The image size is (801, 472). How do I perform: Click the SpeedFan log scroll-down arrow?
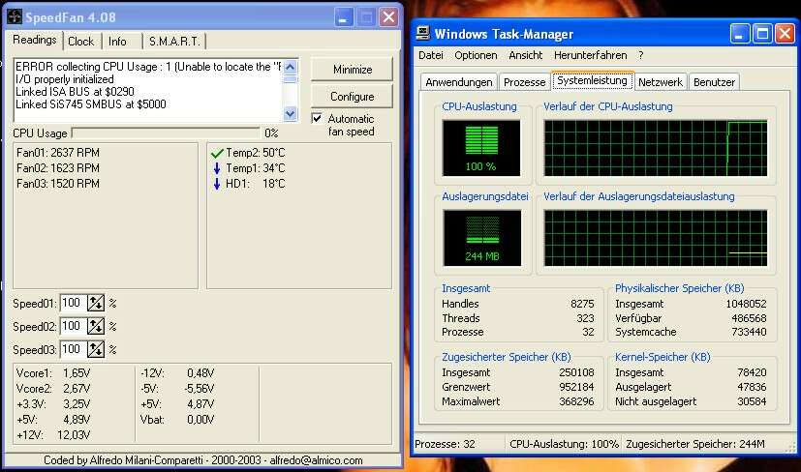click(291, 114)
